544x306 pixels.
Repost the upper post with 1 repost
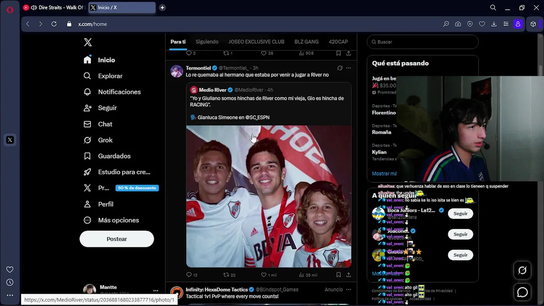pyautogui.click(x=228, y=53)
